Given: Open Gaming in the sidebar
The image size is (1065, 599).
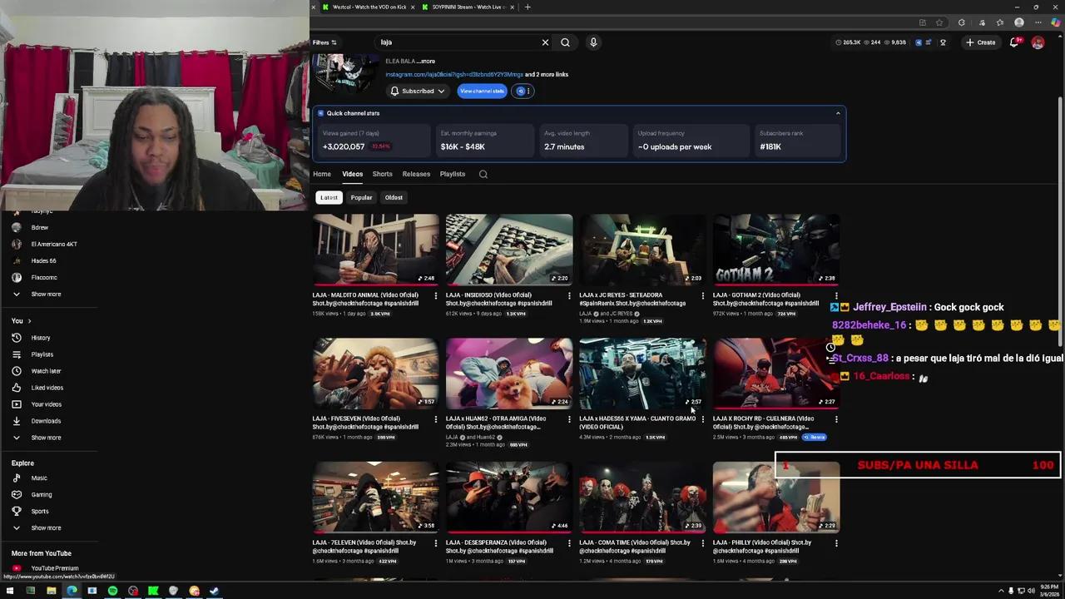Looking at the screenshot, I should click(41, 494).
